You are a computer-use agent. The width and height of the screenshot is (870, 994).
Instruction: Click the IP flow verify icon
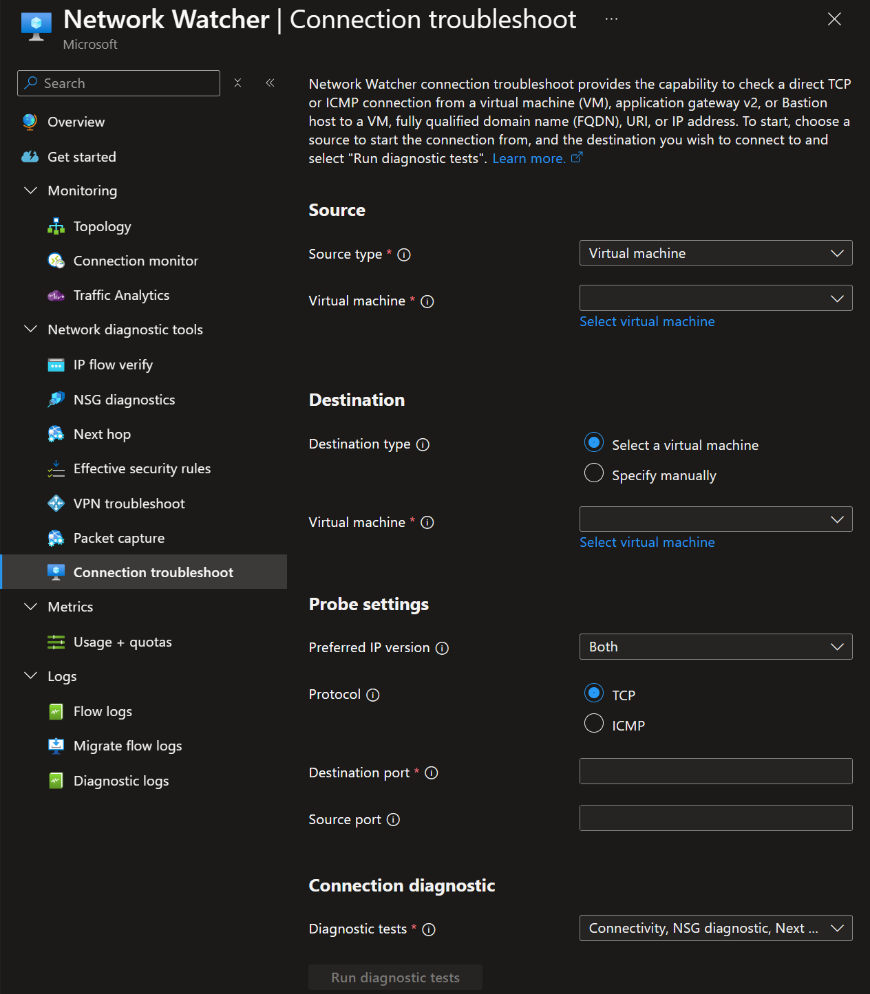click(x=56, y=365)
